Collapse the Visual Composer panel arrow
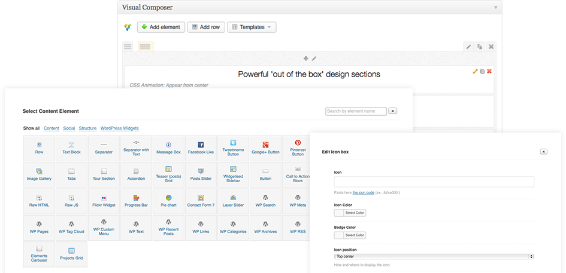566x273 pixels. pos(495,8)
